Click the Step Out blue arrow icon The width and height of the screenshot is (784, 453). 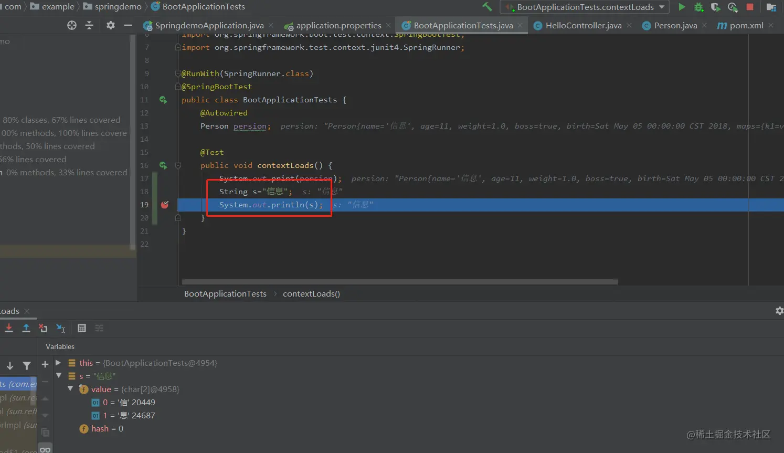[x=26, y=328]
